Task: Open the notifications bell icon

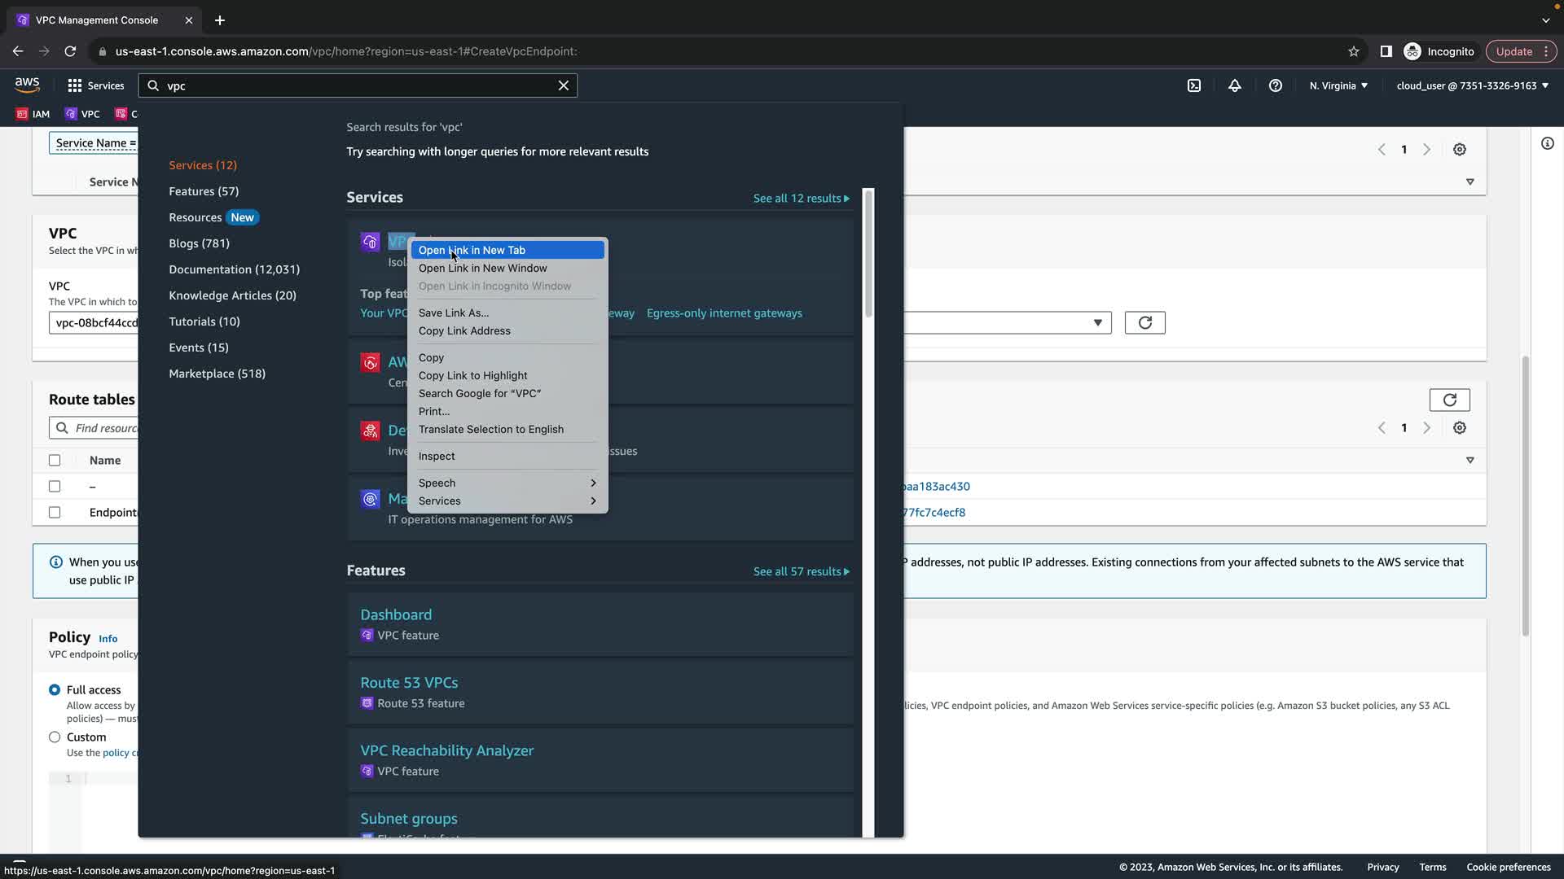Action: point(1235,85)
